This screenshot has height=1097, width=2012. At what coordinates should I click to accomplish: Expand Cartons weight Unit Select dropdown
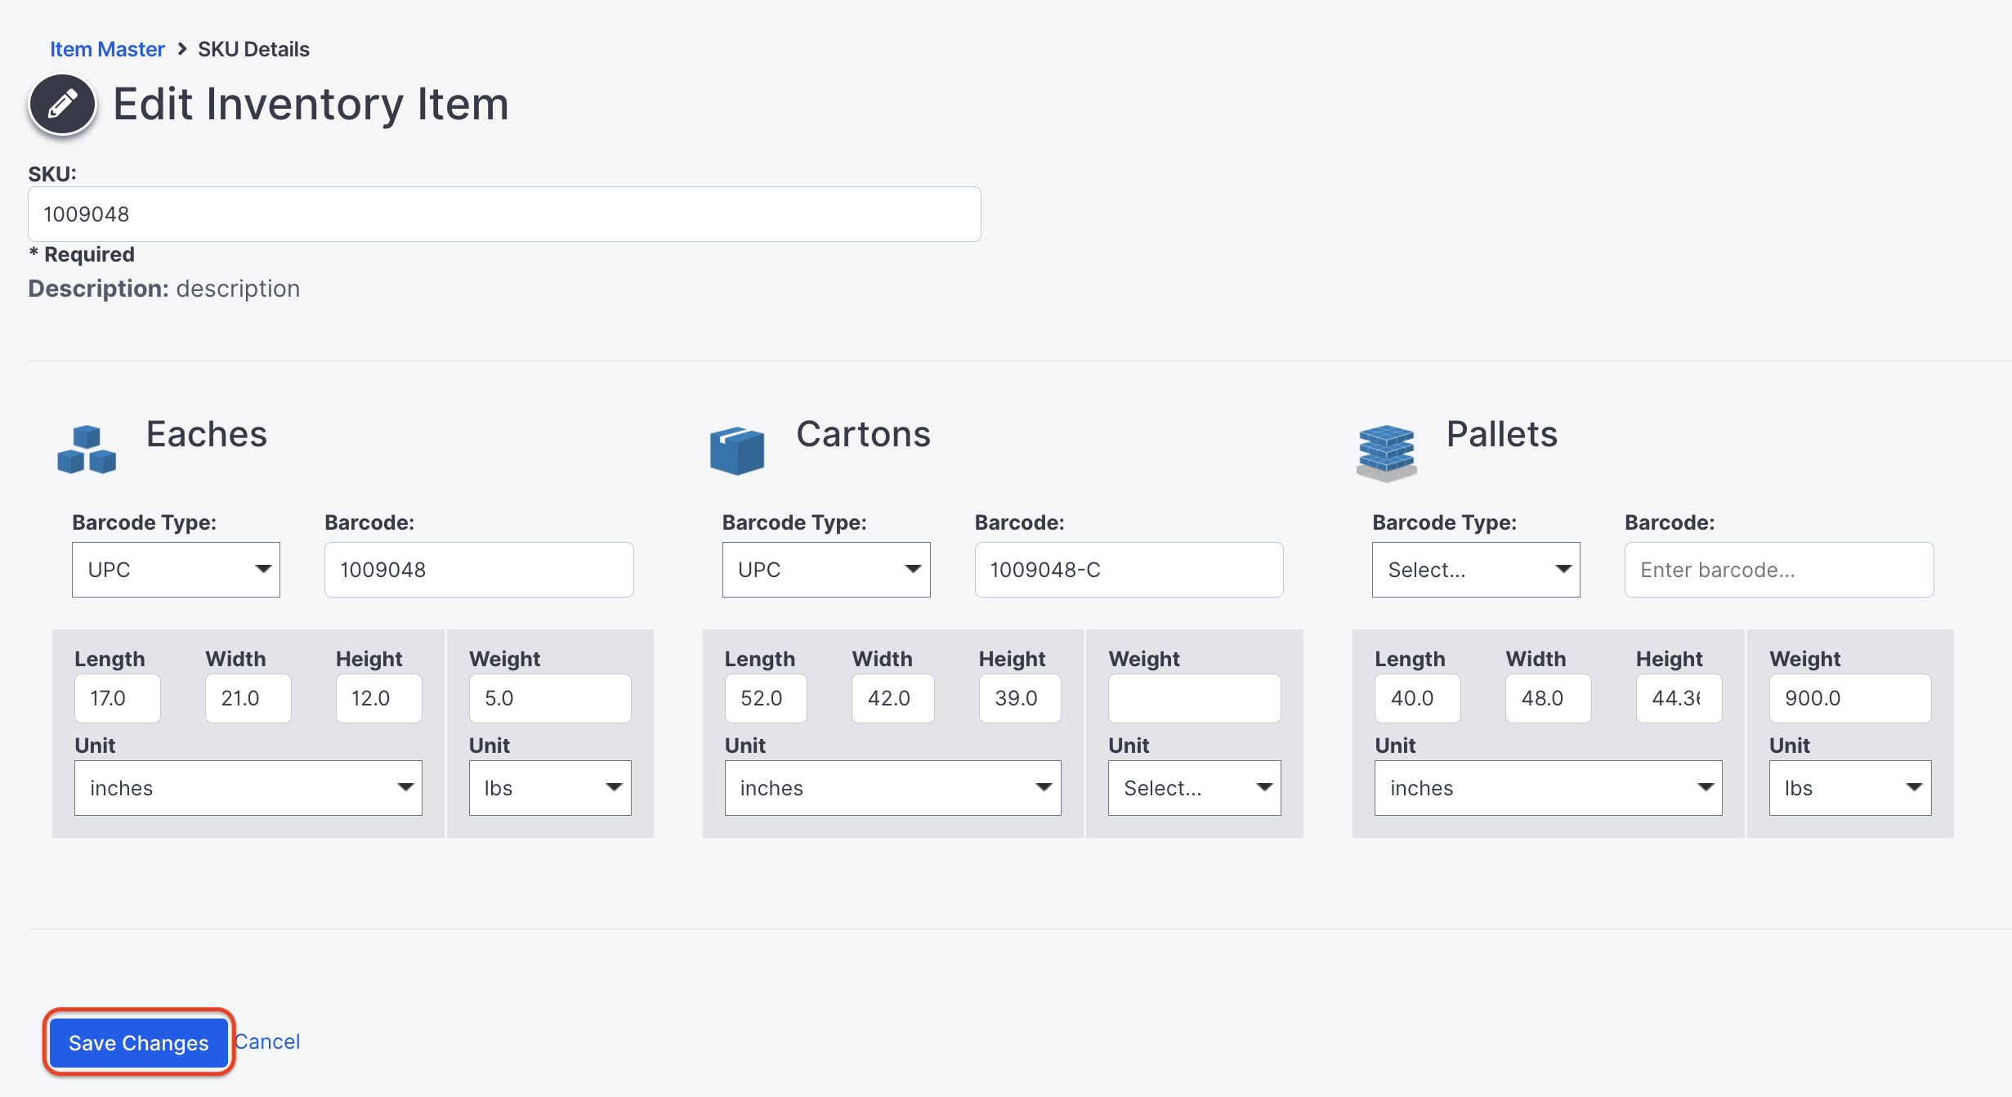1194,788
